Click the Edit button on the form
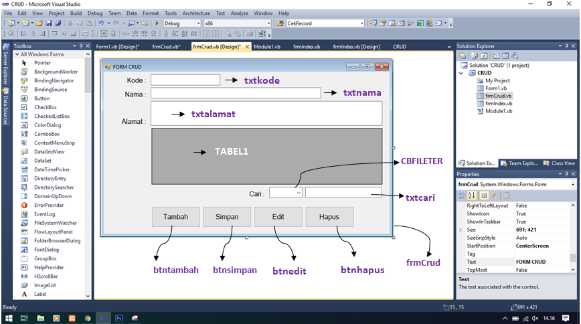The height and width of the screenshot is (324, 581). [278, 217]
